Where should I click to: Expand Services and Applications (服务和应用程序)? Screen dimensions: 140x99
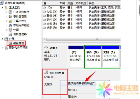coord(2,48)
